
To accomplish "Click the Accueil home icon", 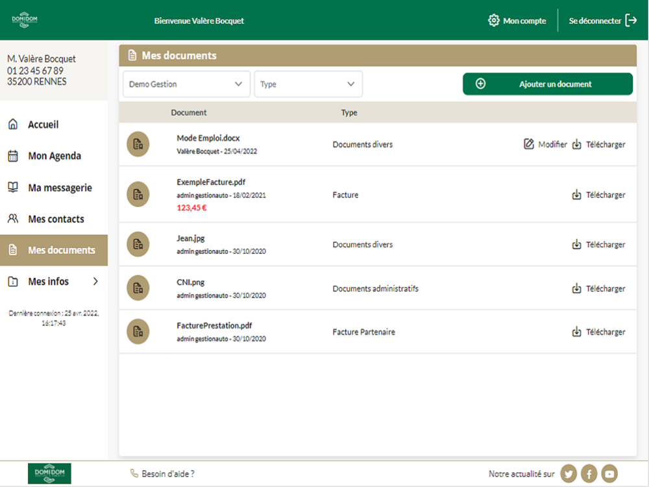I will [13, 124].
